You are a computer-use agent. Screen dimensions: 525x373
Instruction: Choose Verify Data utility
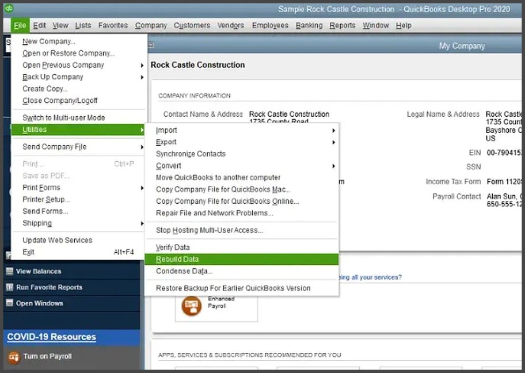point(241,248)
